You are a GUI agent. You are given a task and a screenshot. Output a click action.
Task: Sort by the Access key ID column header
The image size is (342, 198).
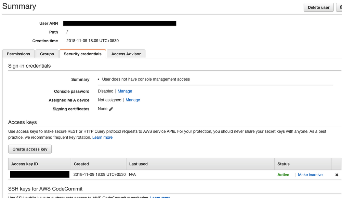[x=25, y=164]
